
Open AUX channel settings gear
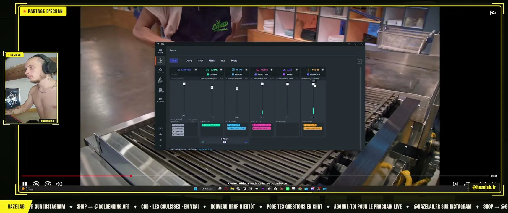297,70
